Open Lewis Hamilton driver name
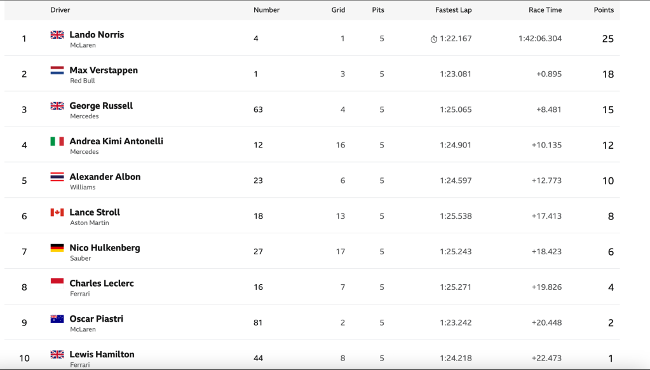The image size is (650, 370). click(102, 355)
